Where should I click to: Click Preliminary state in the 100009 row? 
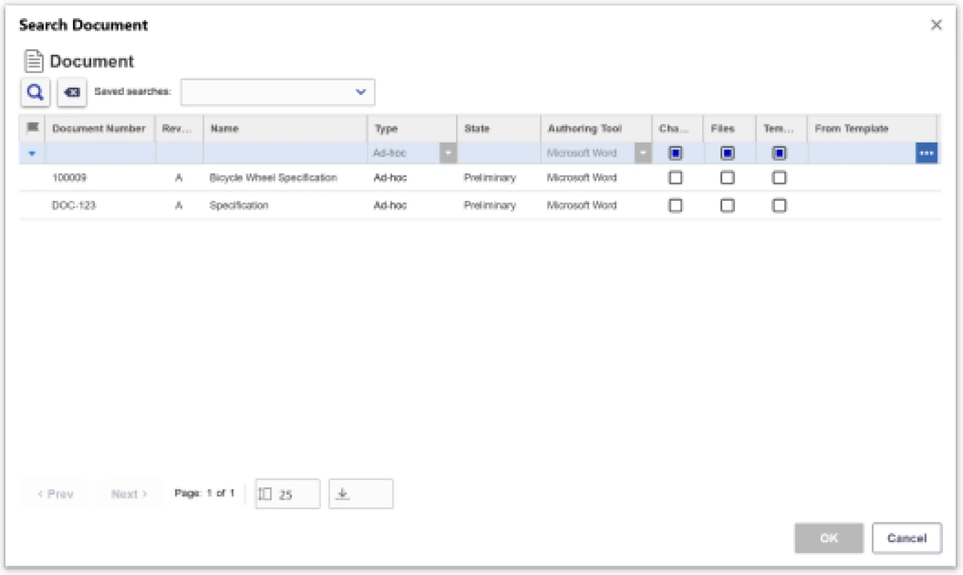click(x=490, y=177)
